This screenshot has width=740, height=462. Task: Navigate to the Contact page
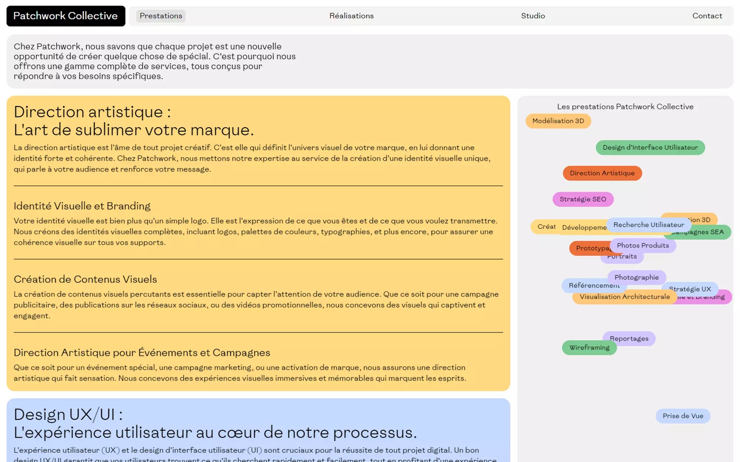click(707, 16)
